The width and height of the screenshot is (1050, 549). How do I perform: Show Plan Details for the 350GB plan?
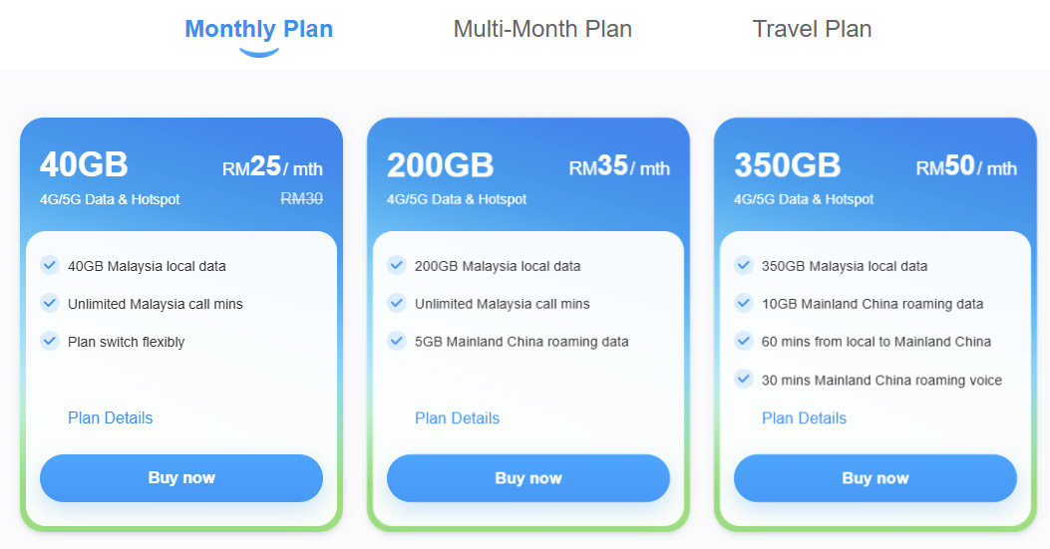(x=804, y=417)
